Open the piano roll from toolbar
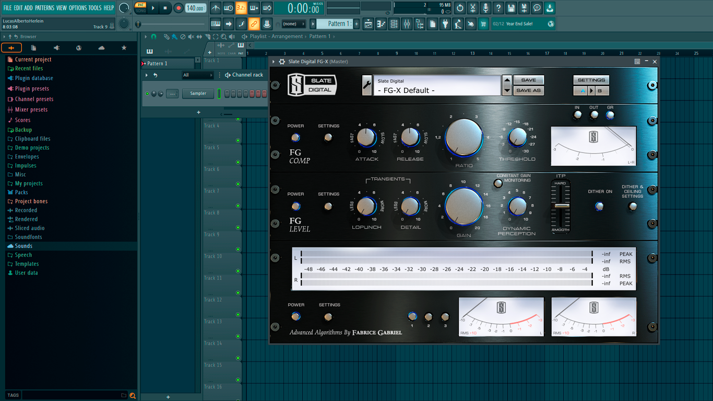The width and height of the screenshot is (713, 401). pyautogui.click(x=381, y=24)
